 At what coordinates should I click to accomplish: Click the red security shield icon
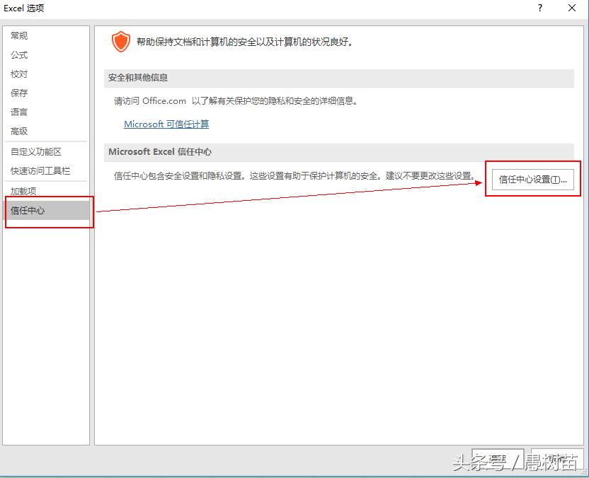point(120,41)
